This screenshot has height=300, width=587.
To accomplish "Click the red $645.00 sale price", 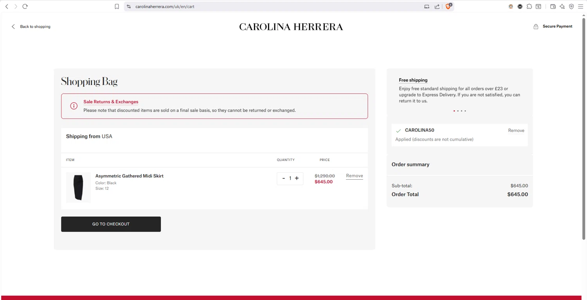I will [324, 182].
